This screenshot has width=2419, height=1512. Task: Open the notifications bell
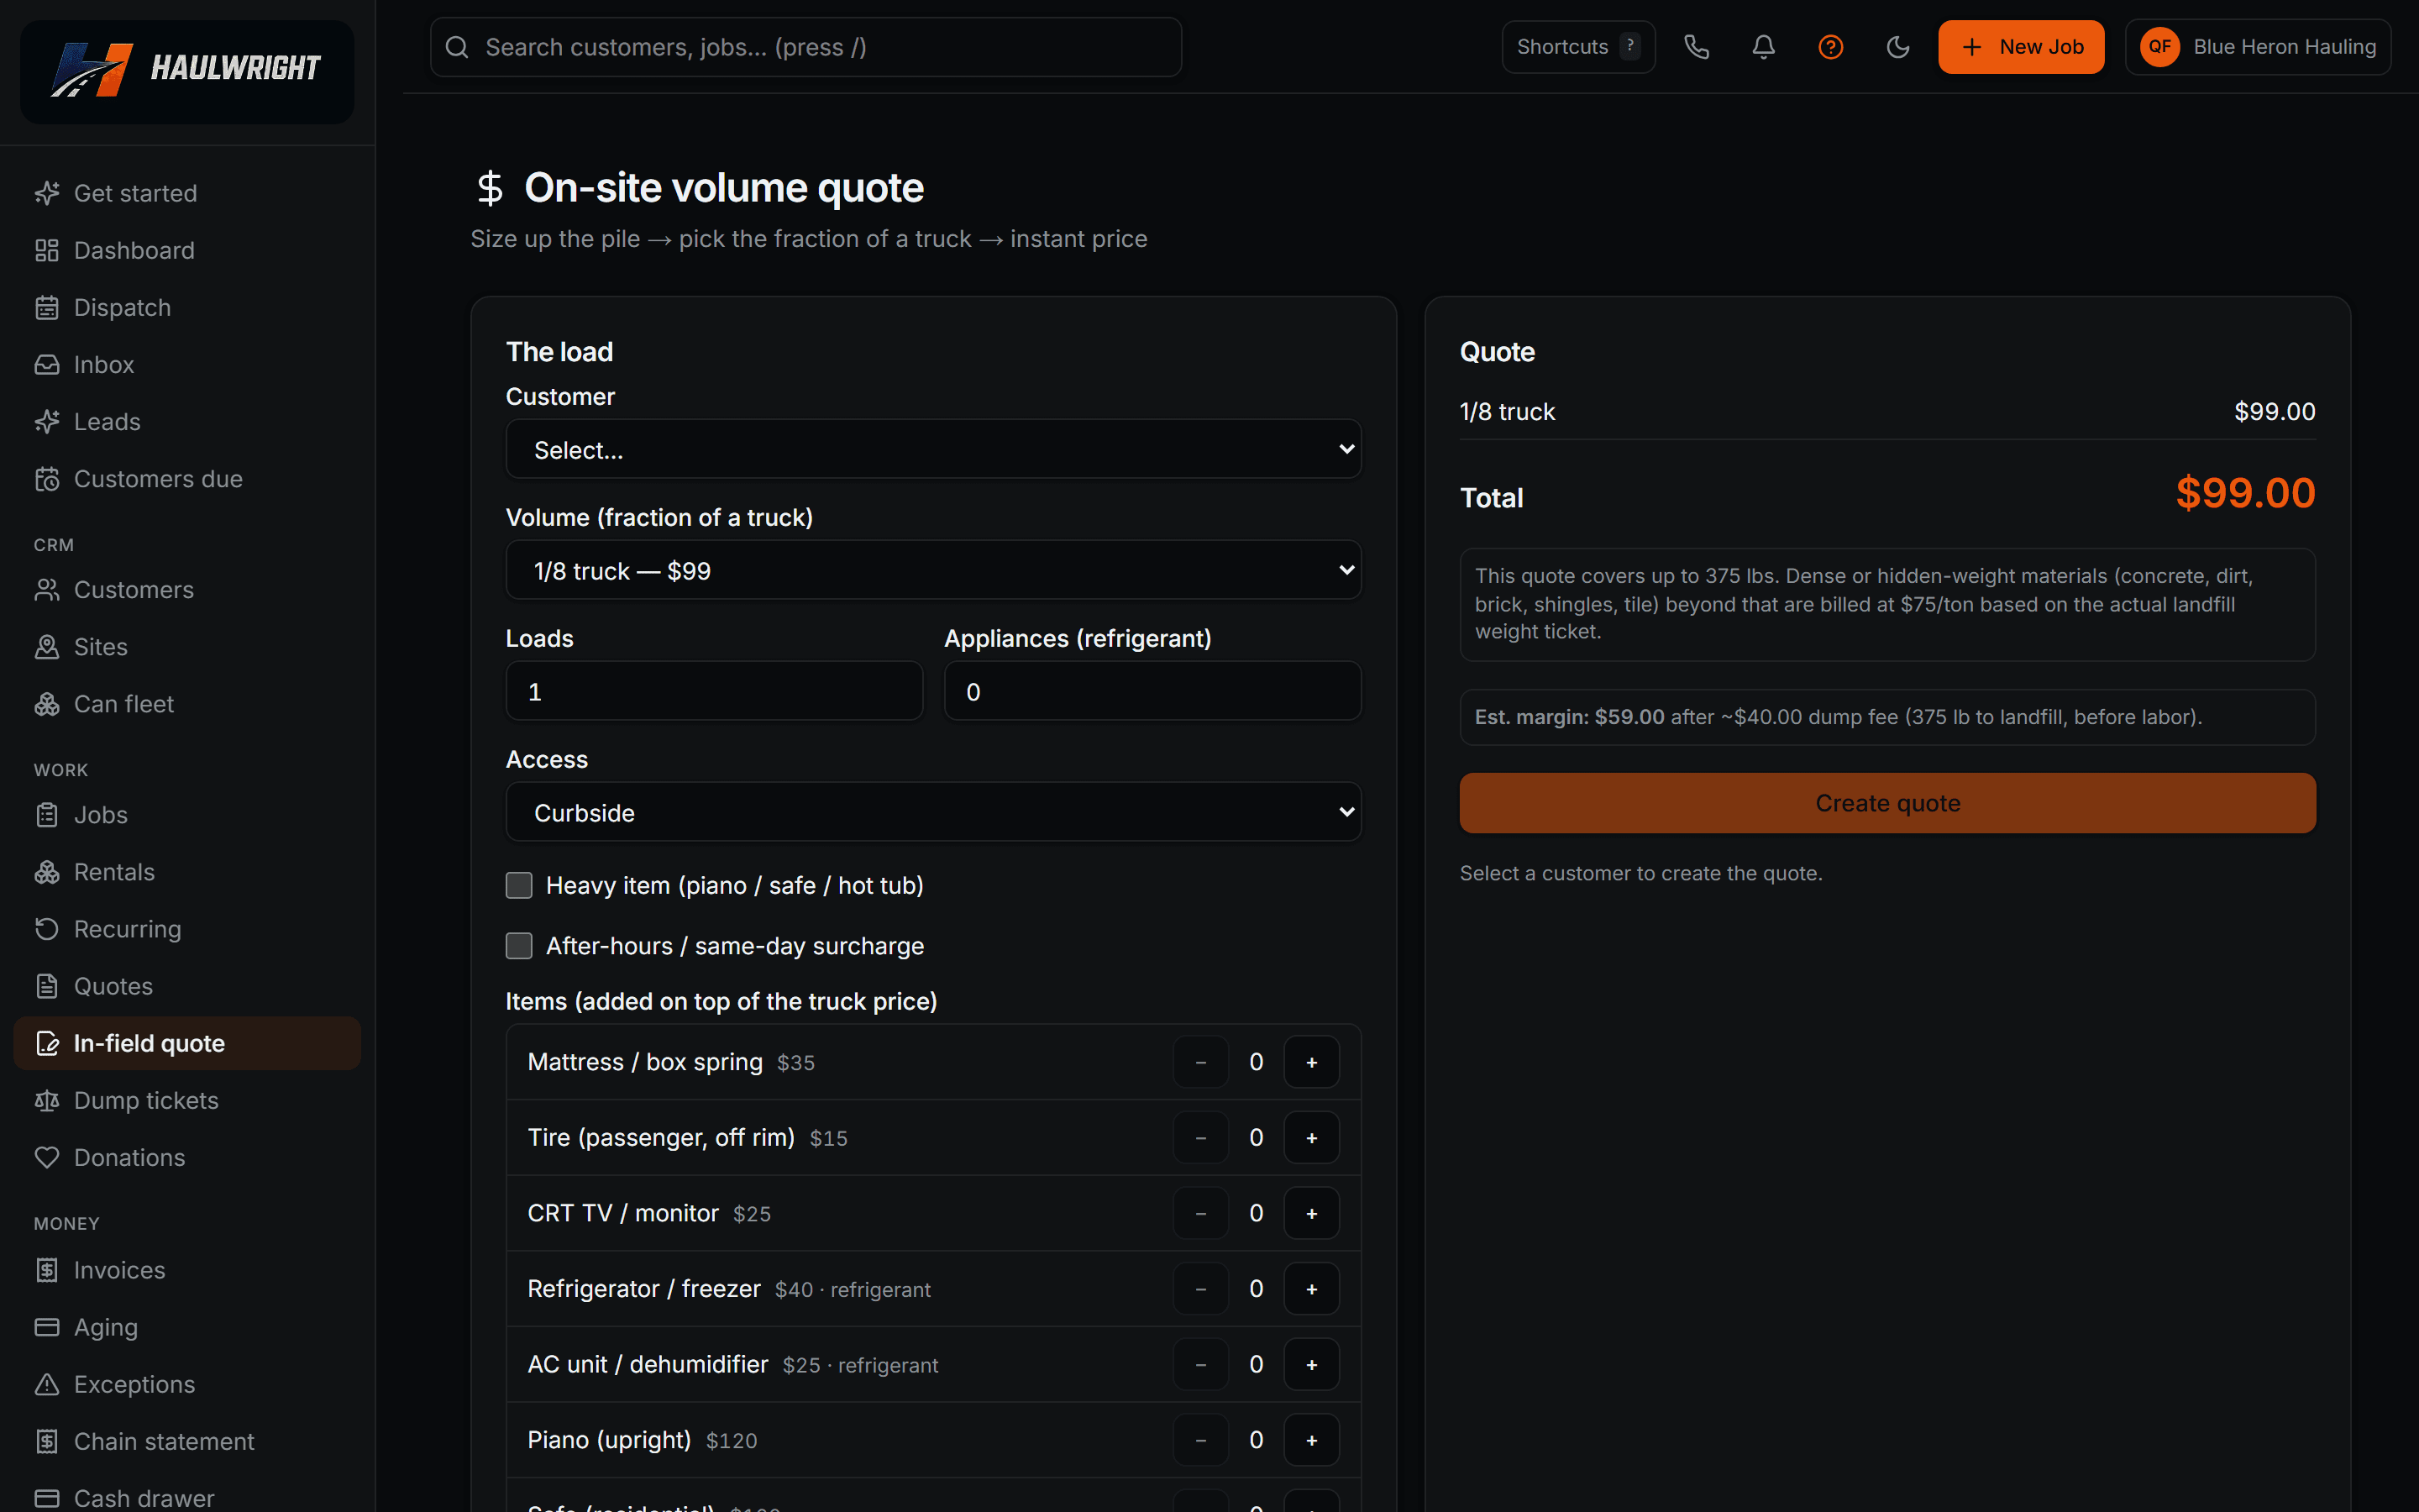tap(1763, 47)
